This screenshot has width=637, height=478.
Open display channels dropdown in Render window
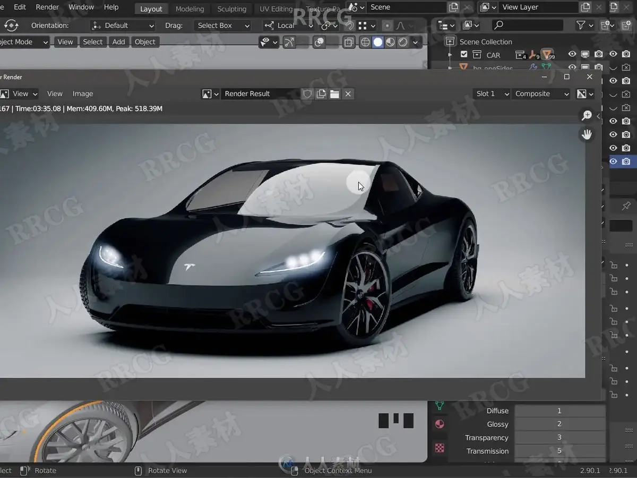pos(585,94)
